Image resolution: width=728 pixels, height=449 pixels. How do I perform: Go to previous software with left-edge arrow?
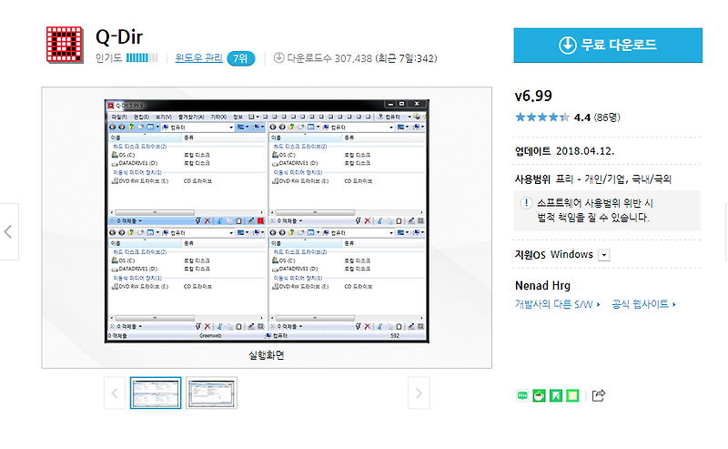click(8, 231)
